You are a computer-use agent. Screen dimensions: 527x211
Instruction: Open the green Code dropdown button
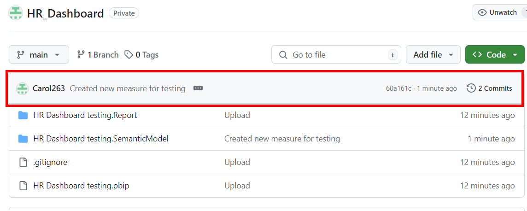point(495,54)
